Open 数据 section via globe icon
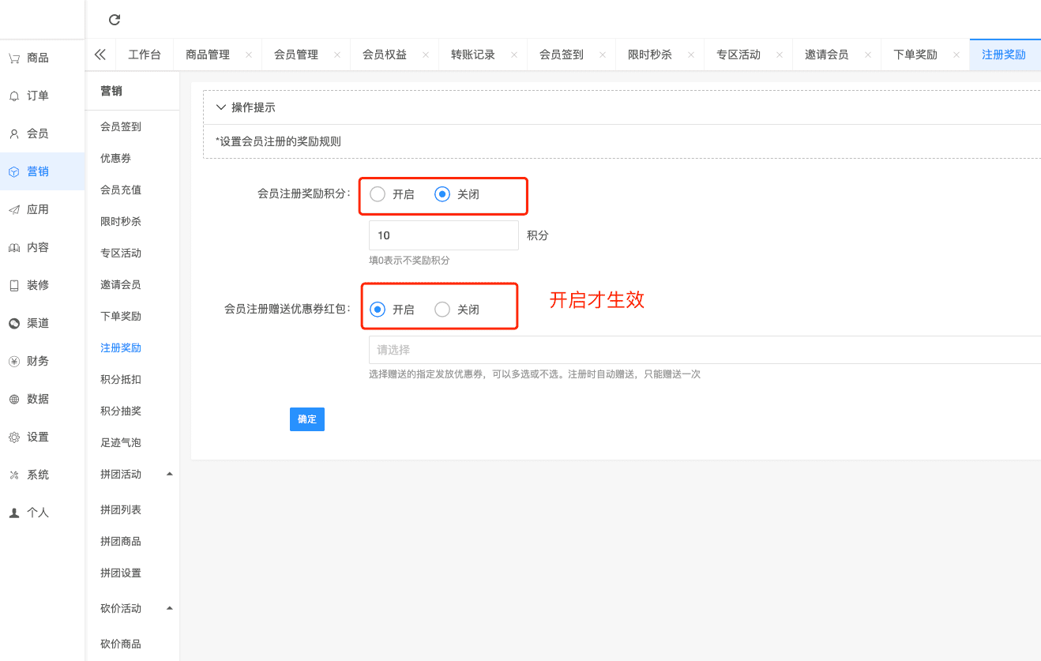The width and height of the screenshot is (1041, 661). [14, 399]
